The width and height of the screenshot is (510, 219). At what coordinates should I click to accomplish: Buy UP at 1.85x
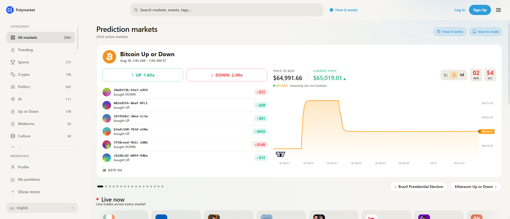[143, 75]
